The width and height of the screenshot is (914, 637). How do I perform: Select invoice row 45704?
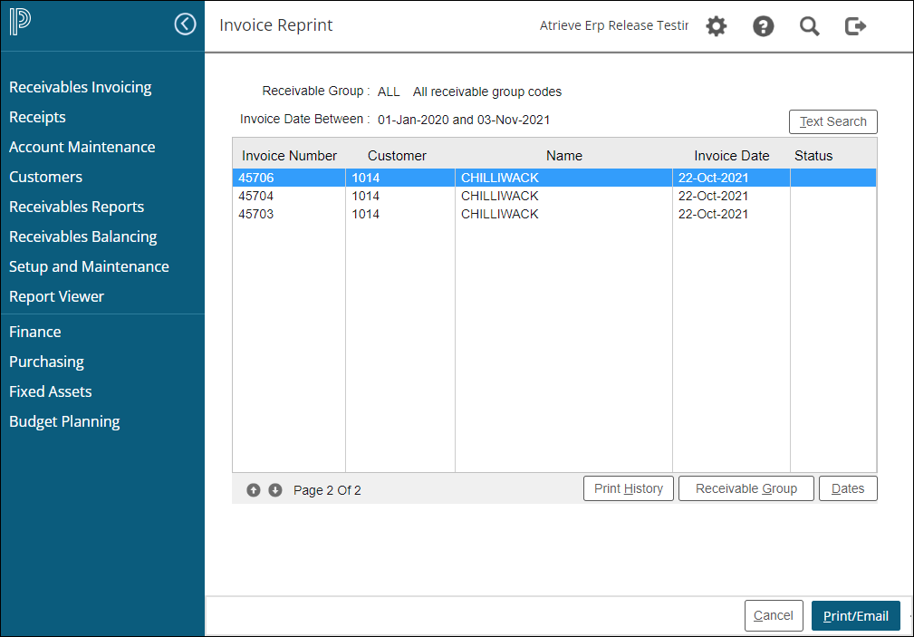(x=257, y=196)
